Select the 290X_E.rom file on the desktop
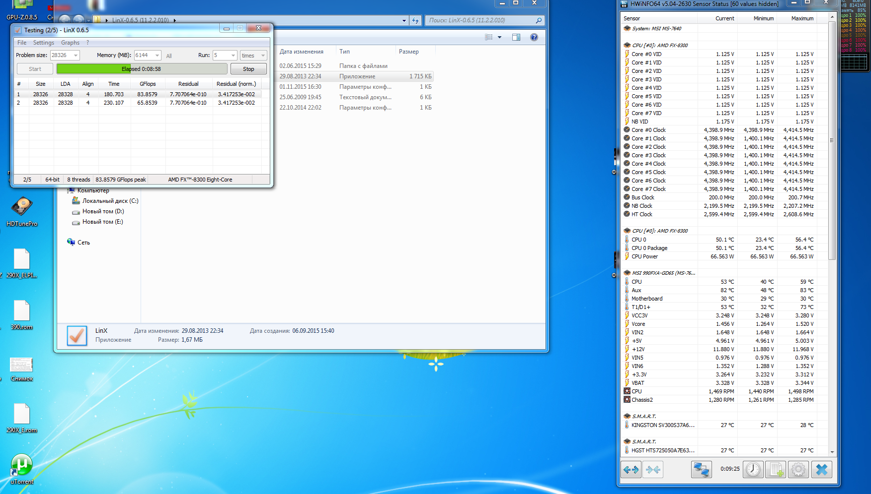The image size is (871, 494). point(22,418)
